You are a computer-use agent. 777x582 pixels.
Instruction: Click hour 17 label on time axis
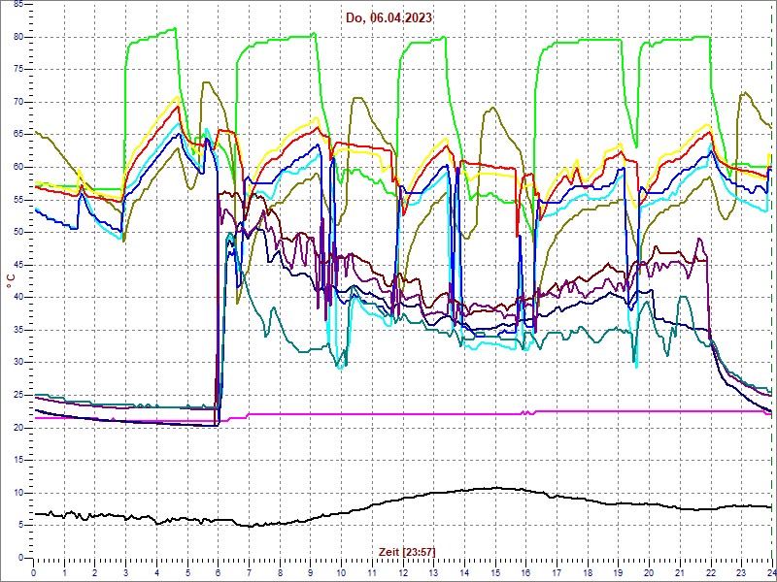(x=556, y=573)
